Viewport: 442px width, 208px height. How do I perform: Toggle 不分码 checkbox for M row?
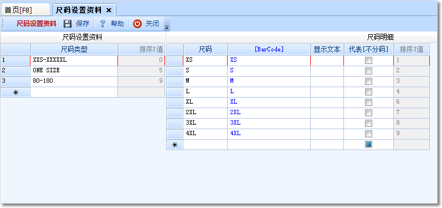tap(368, 82)
